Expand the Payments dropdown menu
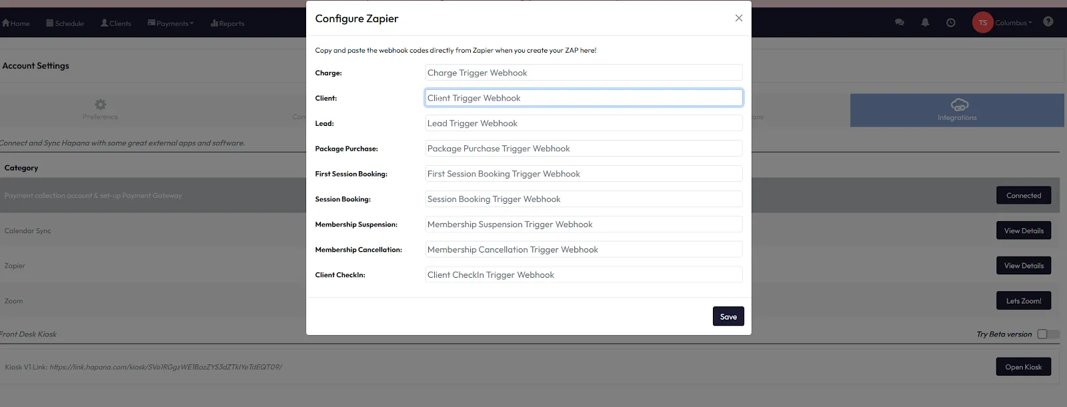Viewport: 1067px width, 407px height. (x=171, y=23)
